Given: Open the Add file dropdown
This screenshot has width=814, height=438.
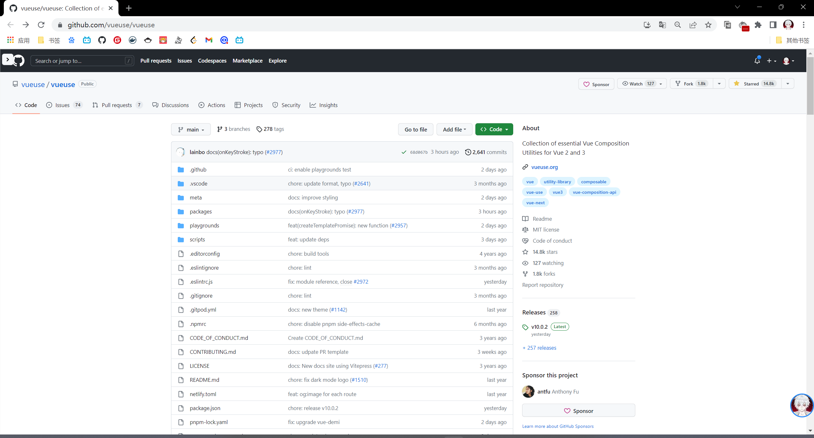Looking at the screenshot, I should click(x=454, y=129).
